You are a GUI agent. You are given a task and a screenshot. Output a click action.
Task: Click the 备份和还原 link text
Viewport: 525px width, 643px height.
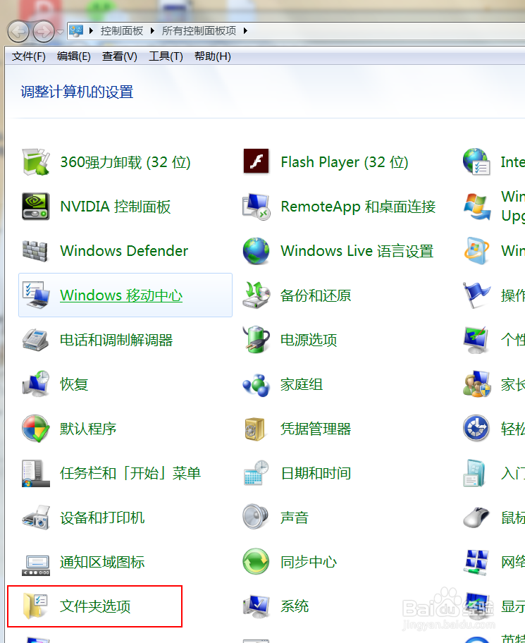[316, 295]
